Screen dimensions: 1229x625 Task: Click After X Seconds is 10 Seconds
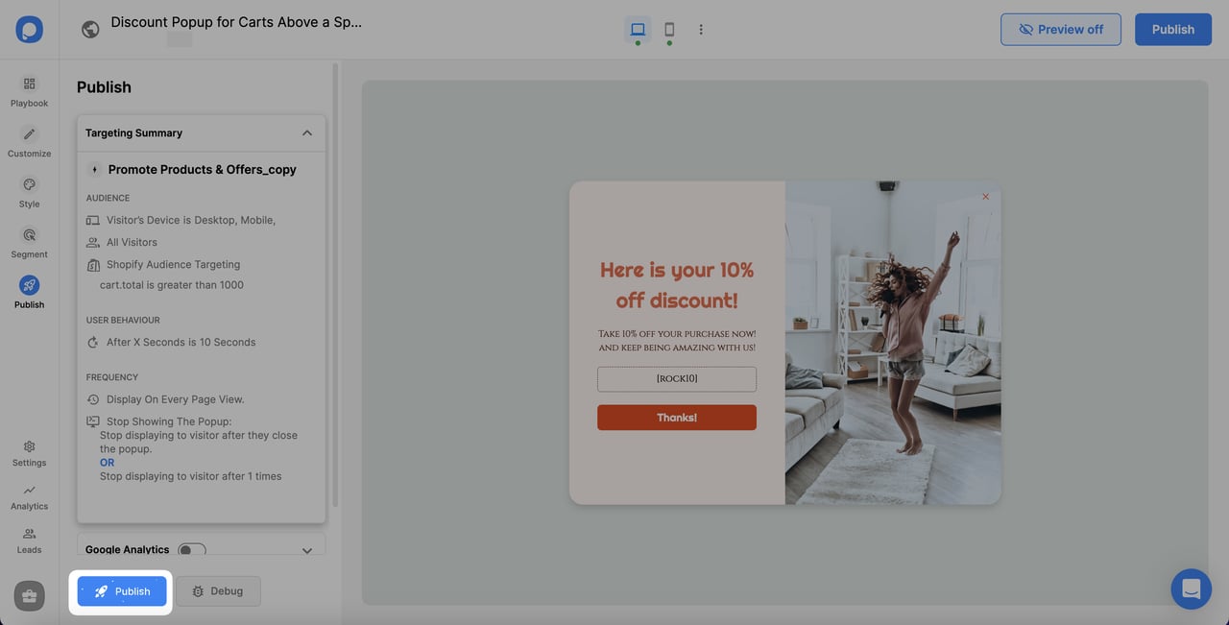coord(181,342)
